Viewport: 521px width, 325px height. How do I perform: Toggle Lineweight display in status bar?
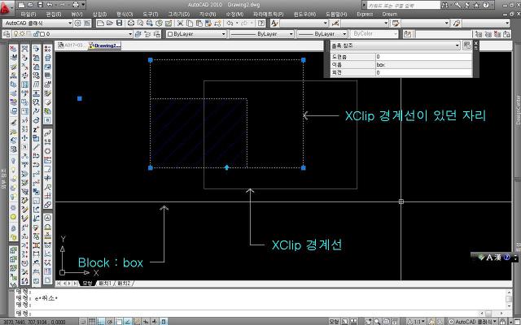(155, 322)
